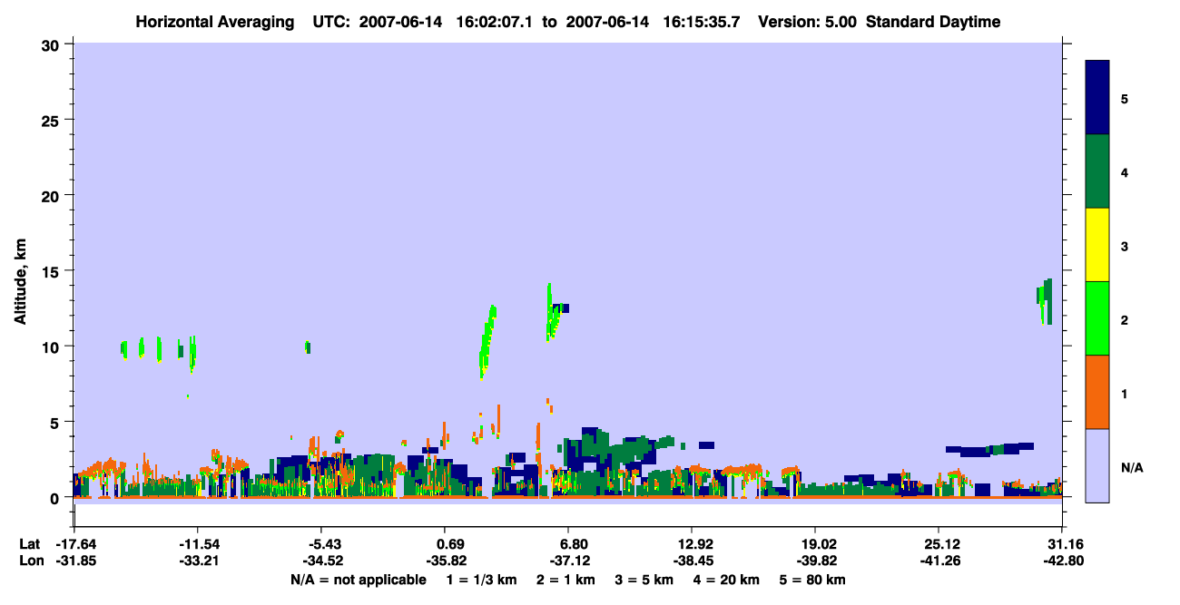
Task: Click the "4 = 20 km" legend note
Action: (724, 580)
